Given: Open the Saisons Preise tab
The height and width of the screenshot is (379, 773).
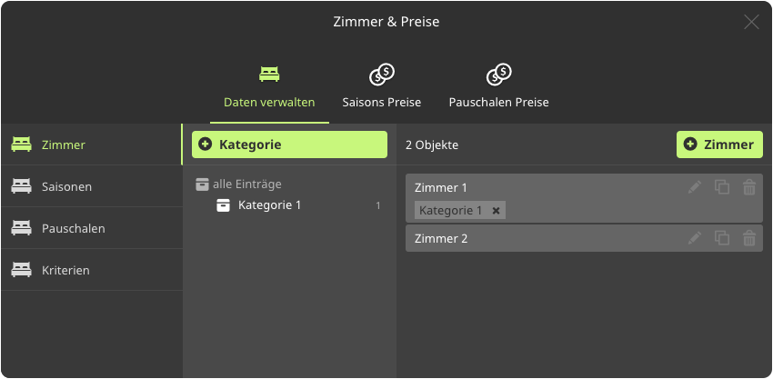Looking at the screenshot, I should (381, 87).
